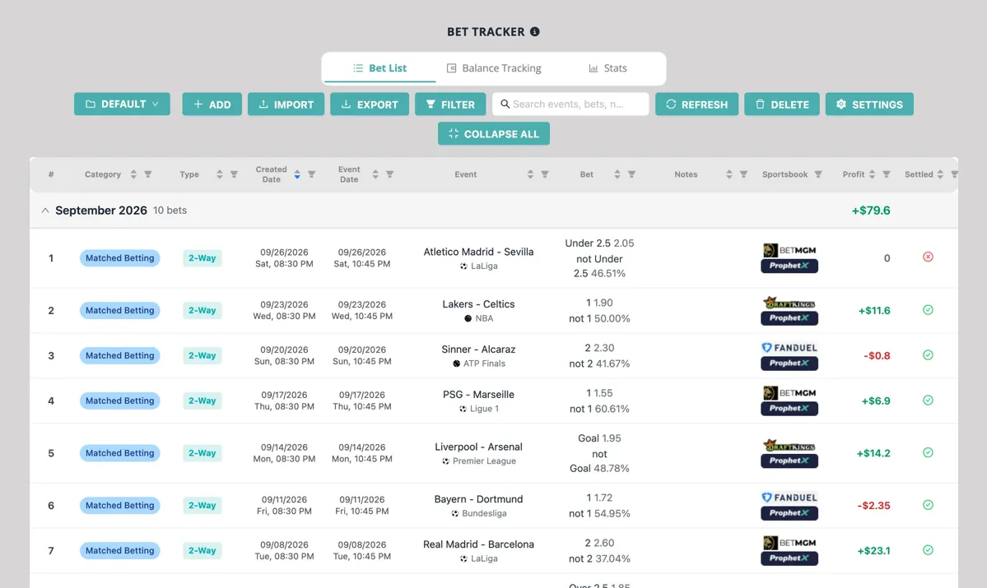987x588 pixels.
Task: Sort by the Settled column arrows
Action: 940,174
